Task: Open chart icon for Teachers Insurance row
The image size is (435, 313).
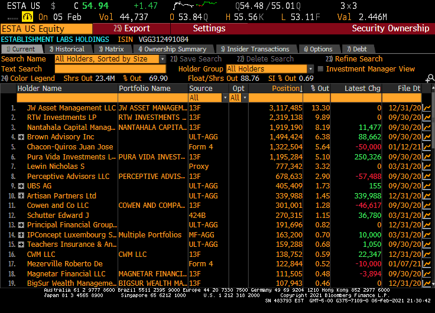Action: pos(426,244)
